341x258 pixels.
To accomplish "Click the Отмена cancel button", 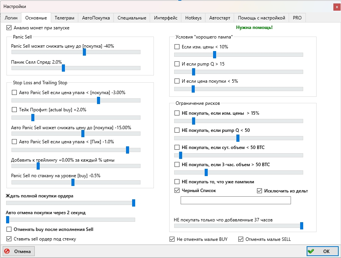I will [x=19, y=251].
